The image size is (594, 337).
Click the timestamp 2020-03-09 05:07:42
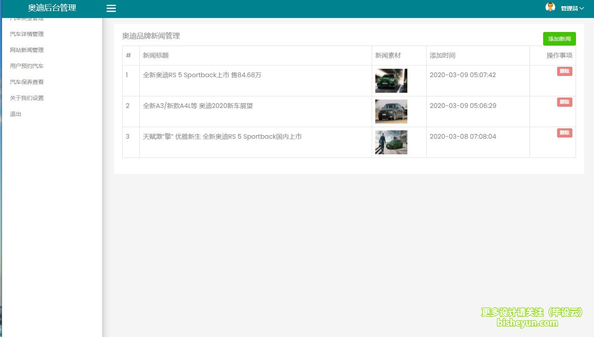[463, 75]
